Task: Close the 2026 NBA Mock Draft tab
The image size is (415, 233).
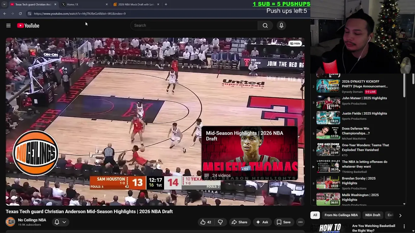Action: point(158,5)
